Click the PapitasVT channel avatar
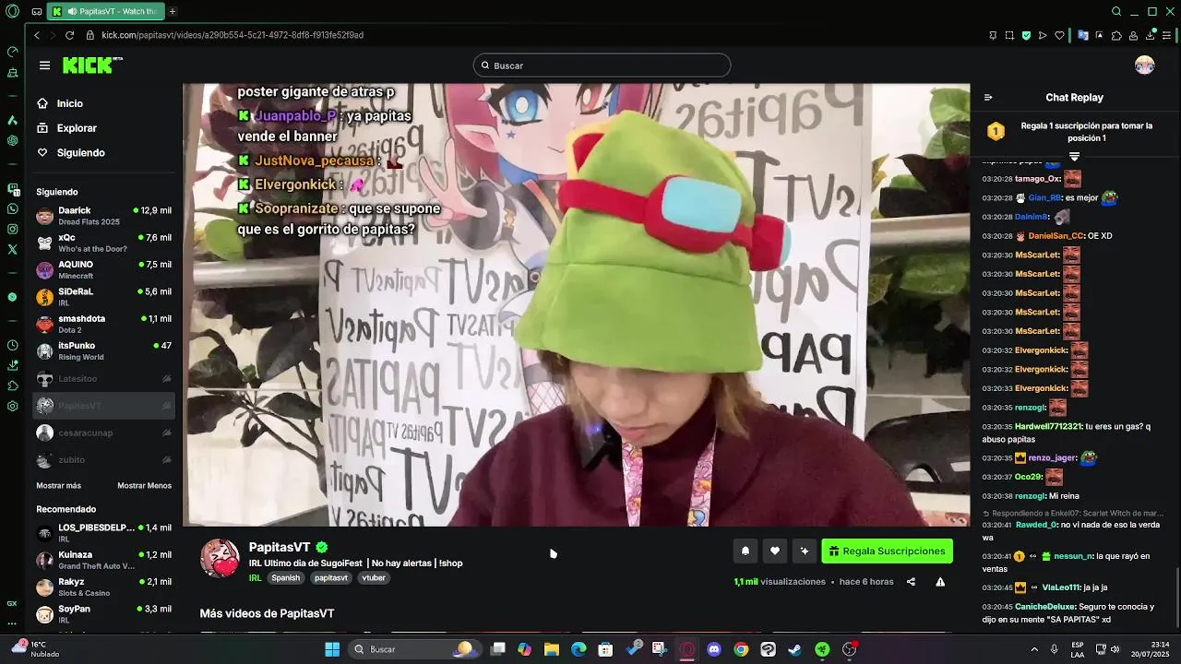Image resolution: width=1181 pixels, height=664 pixels. (220, 559)
